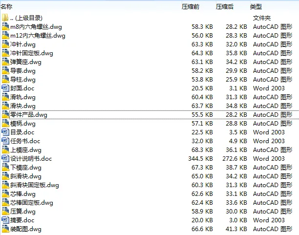The width and height of the screenshot is (299, 235).
Task: Select file name 模柄.dwg
Action: click(x=22, y=124)
